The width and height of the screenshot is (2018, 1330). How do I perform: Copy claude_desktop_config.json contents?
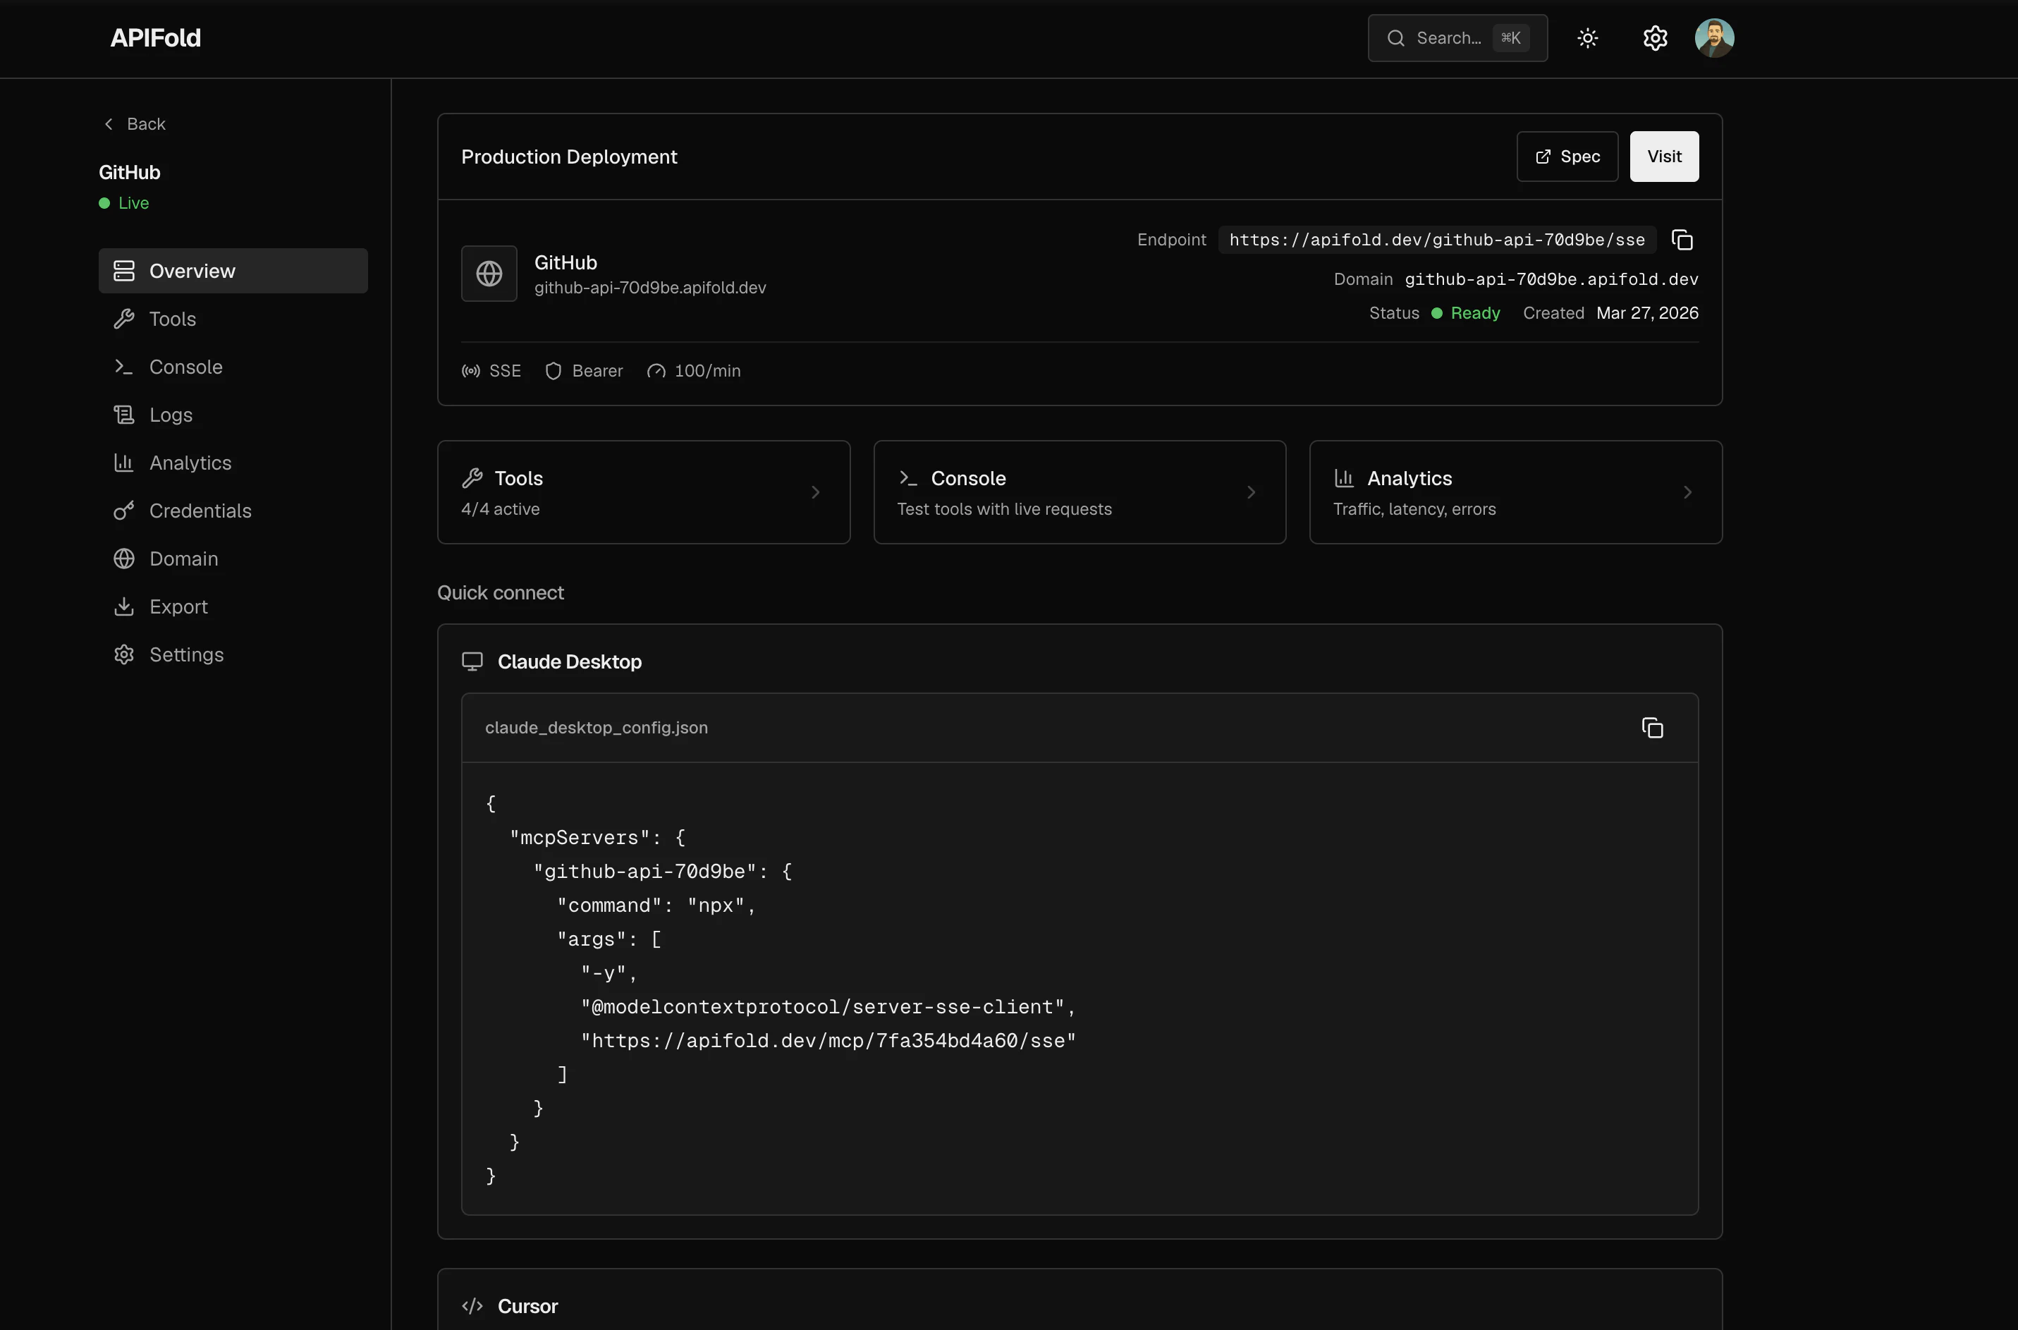[x=1652, y=728]
